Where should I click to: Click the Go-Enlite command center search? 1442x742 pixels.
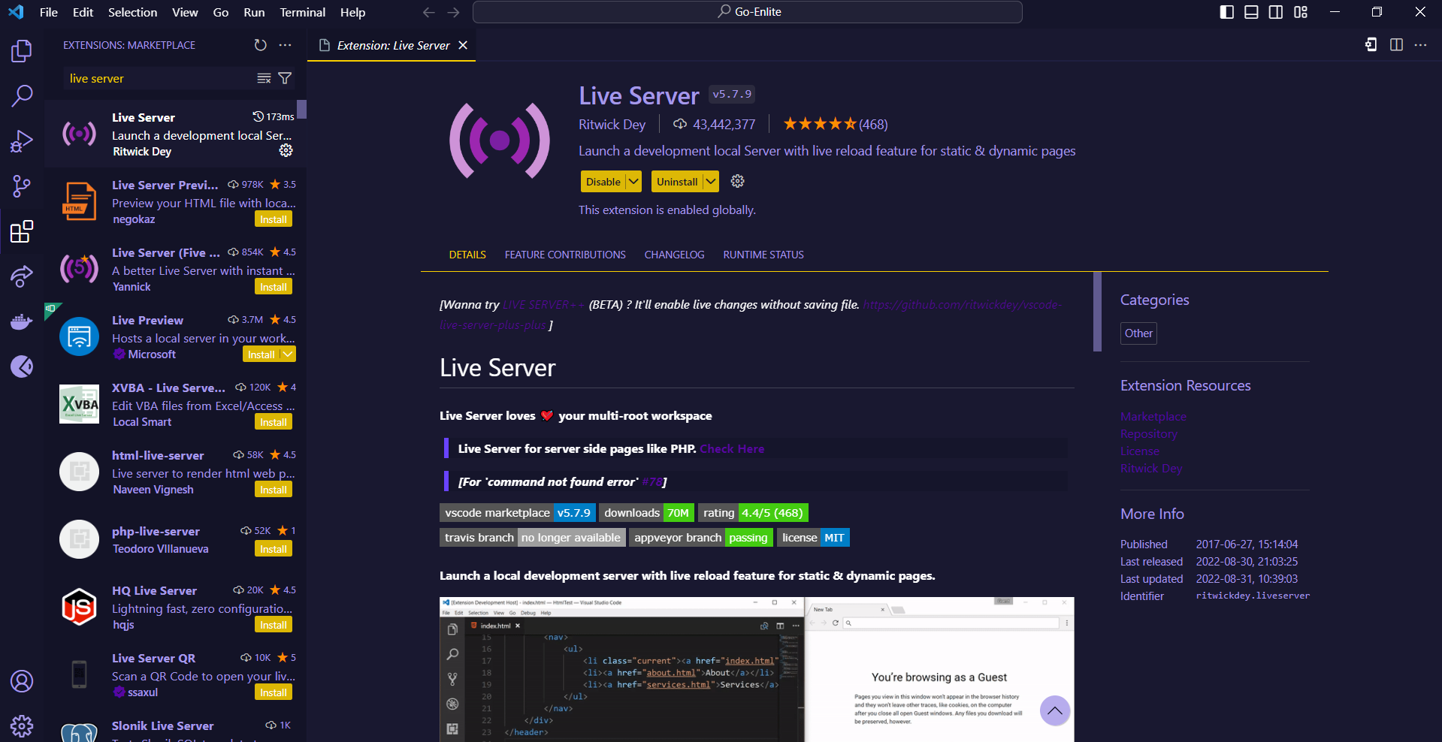(748, 12)
